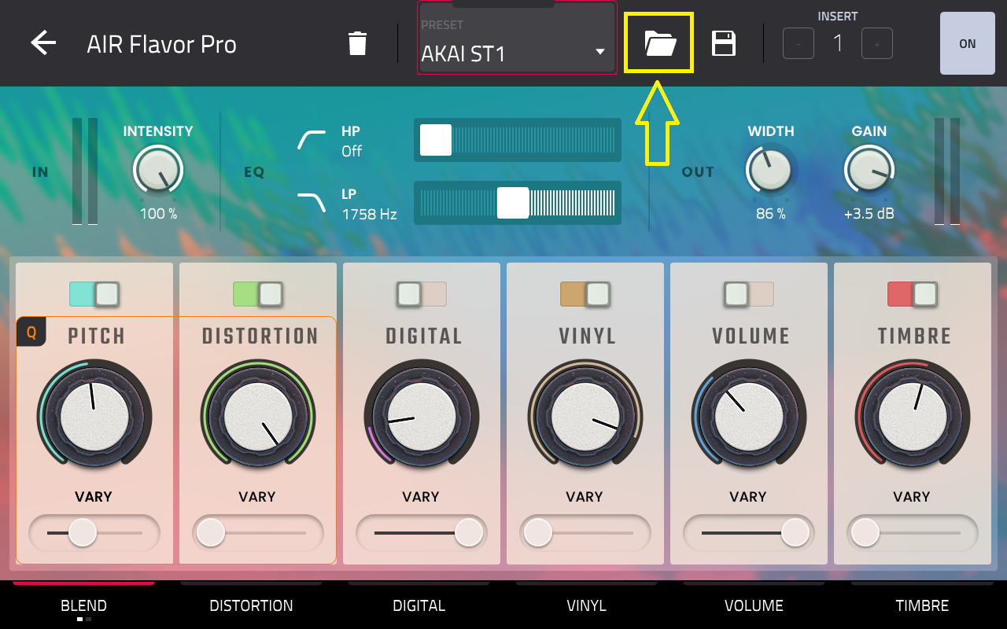Click the large Distortion knob

(x=258, y=417)
